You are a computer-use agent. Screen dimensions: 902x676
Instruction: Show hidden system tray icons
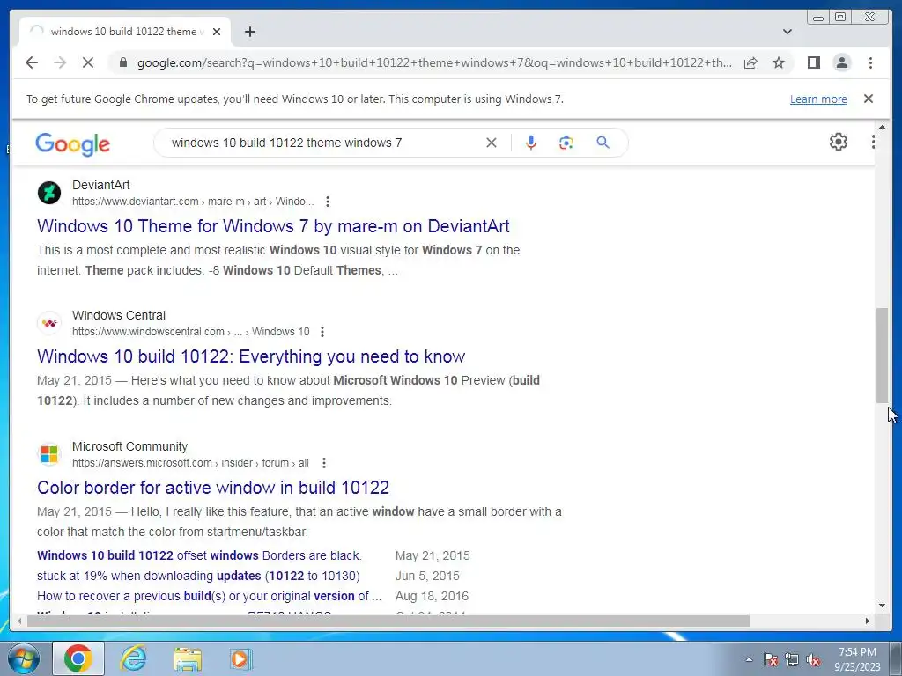click(x=749, y=659)
